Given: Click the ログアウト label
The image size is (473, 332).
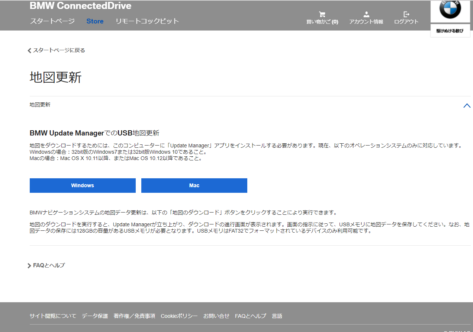Looking at the screenshot, I should pos(406,22).
